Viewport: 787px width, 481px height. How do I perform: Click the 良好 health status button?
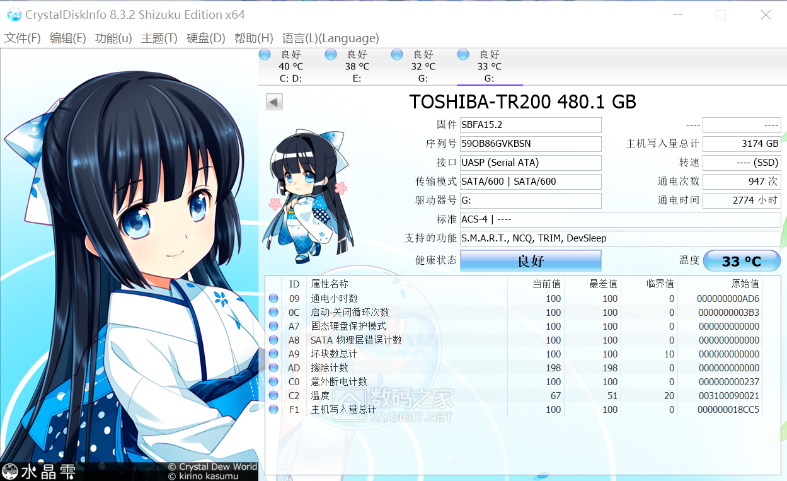pyautogui.click(x=531, y=260)
